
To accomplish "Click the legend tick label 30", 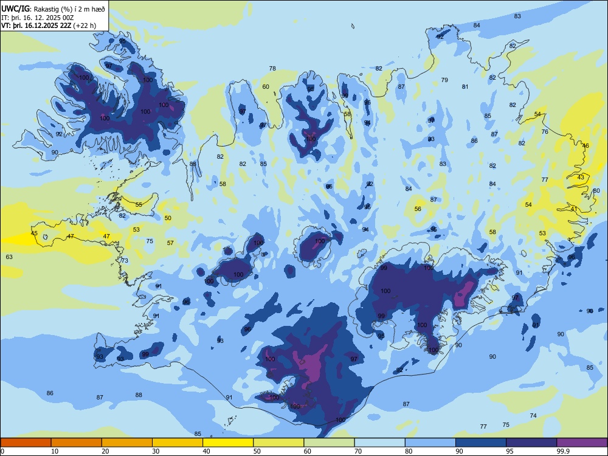I will [x=156, y=451].
